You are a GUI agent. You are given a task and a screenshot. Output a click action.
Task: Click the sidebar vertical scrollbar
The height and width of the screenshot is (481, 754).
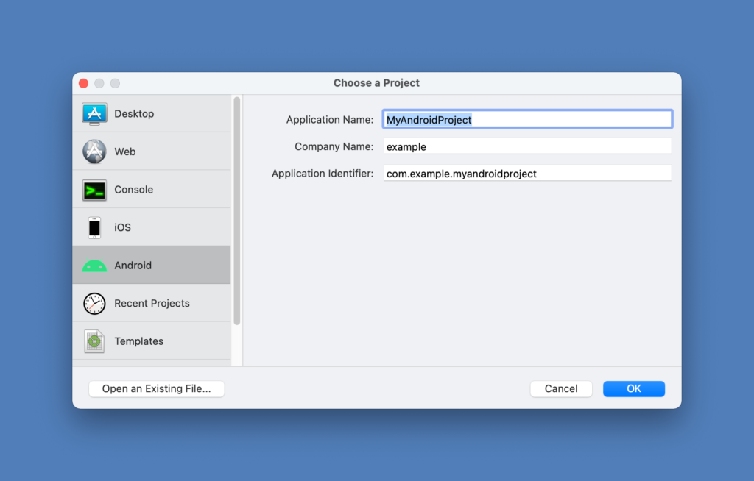(236, 210)
